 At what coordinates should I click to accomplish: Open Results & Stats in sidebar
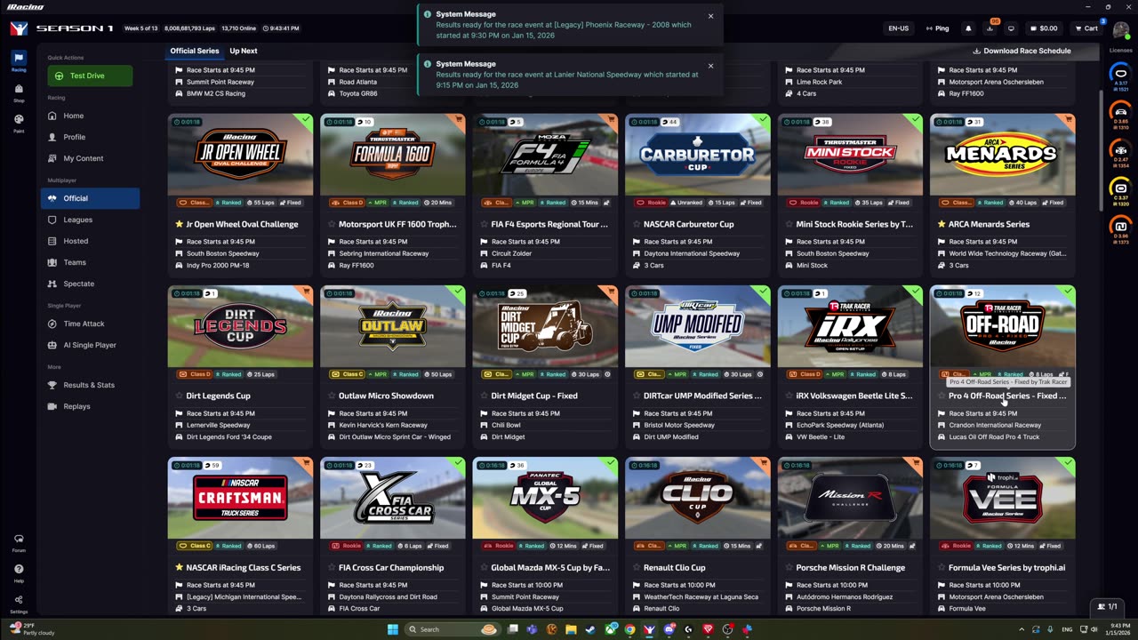point(90,385)
